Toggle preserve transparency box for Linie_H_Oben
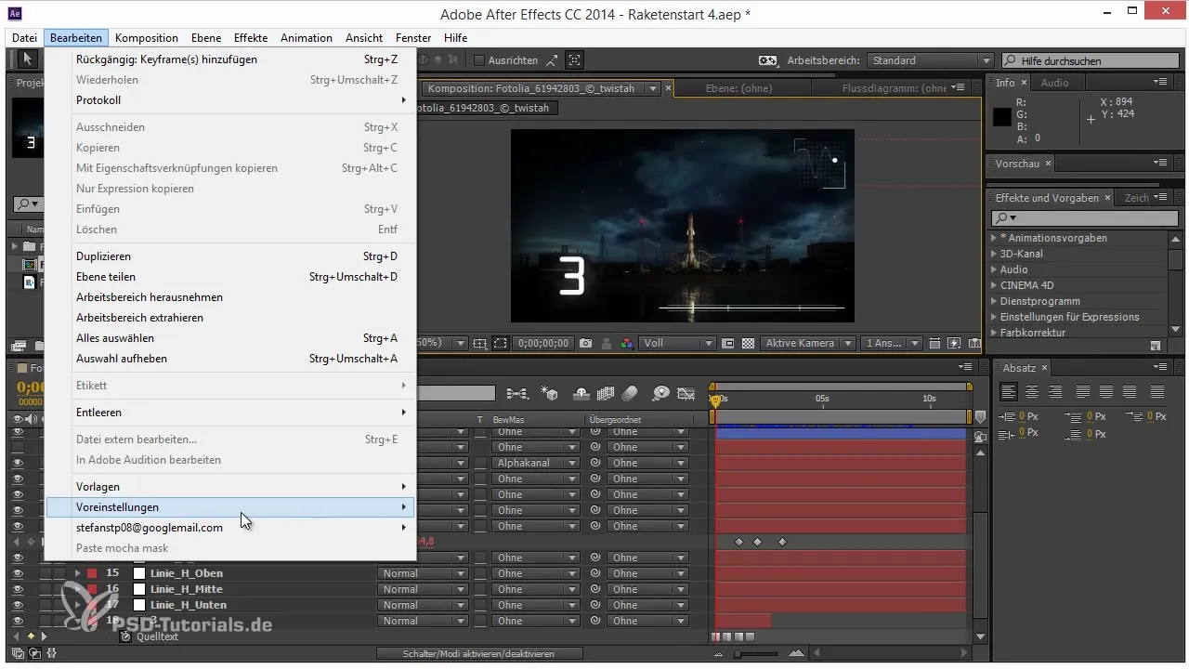Screen dimensions: 1189x669 tap(479, 573)
